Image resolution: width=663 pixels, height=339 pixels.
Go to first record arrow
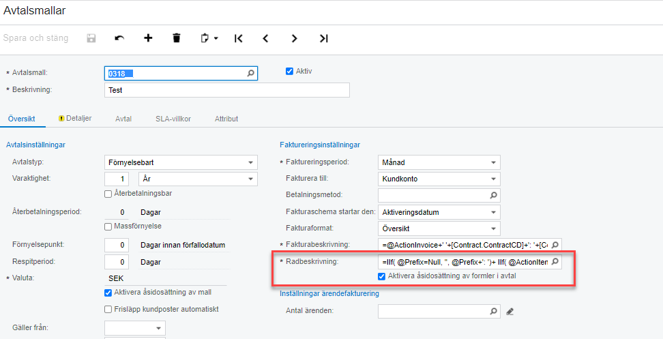tap(238, 38)
